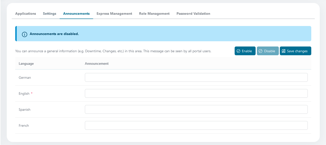Click the Language column header

26,64
